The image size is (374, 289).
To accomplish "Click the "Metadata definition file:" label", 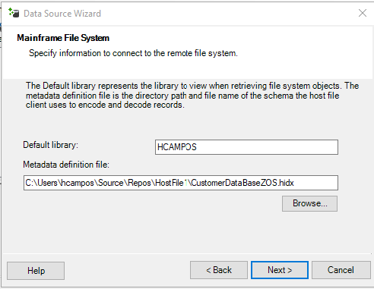I will (x=66, y=165).
